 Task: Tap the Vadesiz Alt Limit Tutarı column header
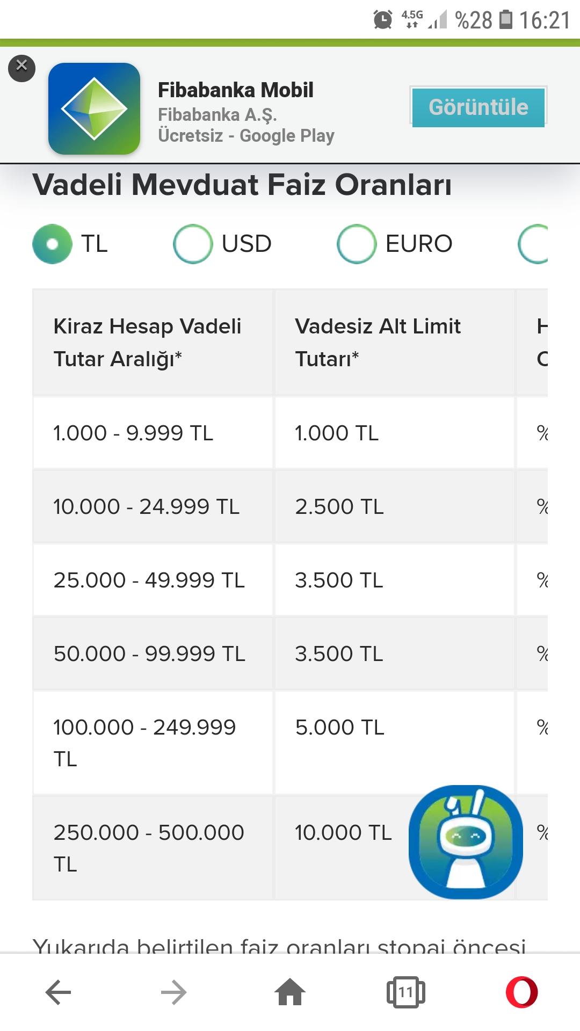(378, 342)
